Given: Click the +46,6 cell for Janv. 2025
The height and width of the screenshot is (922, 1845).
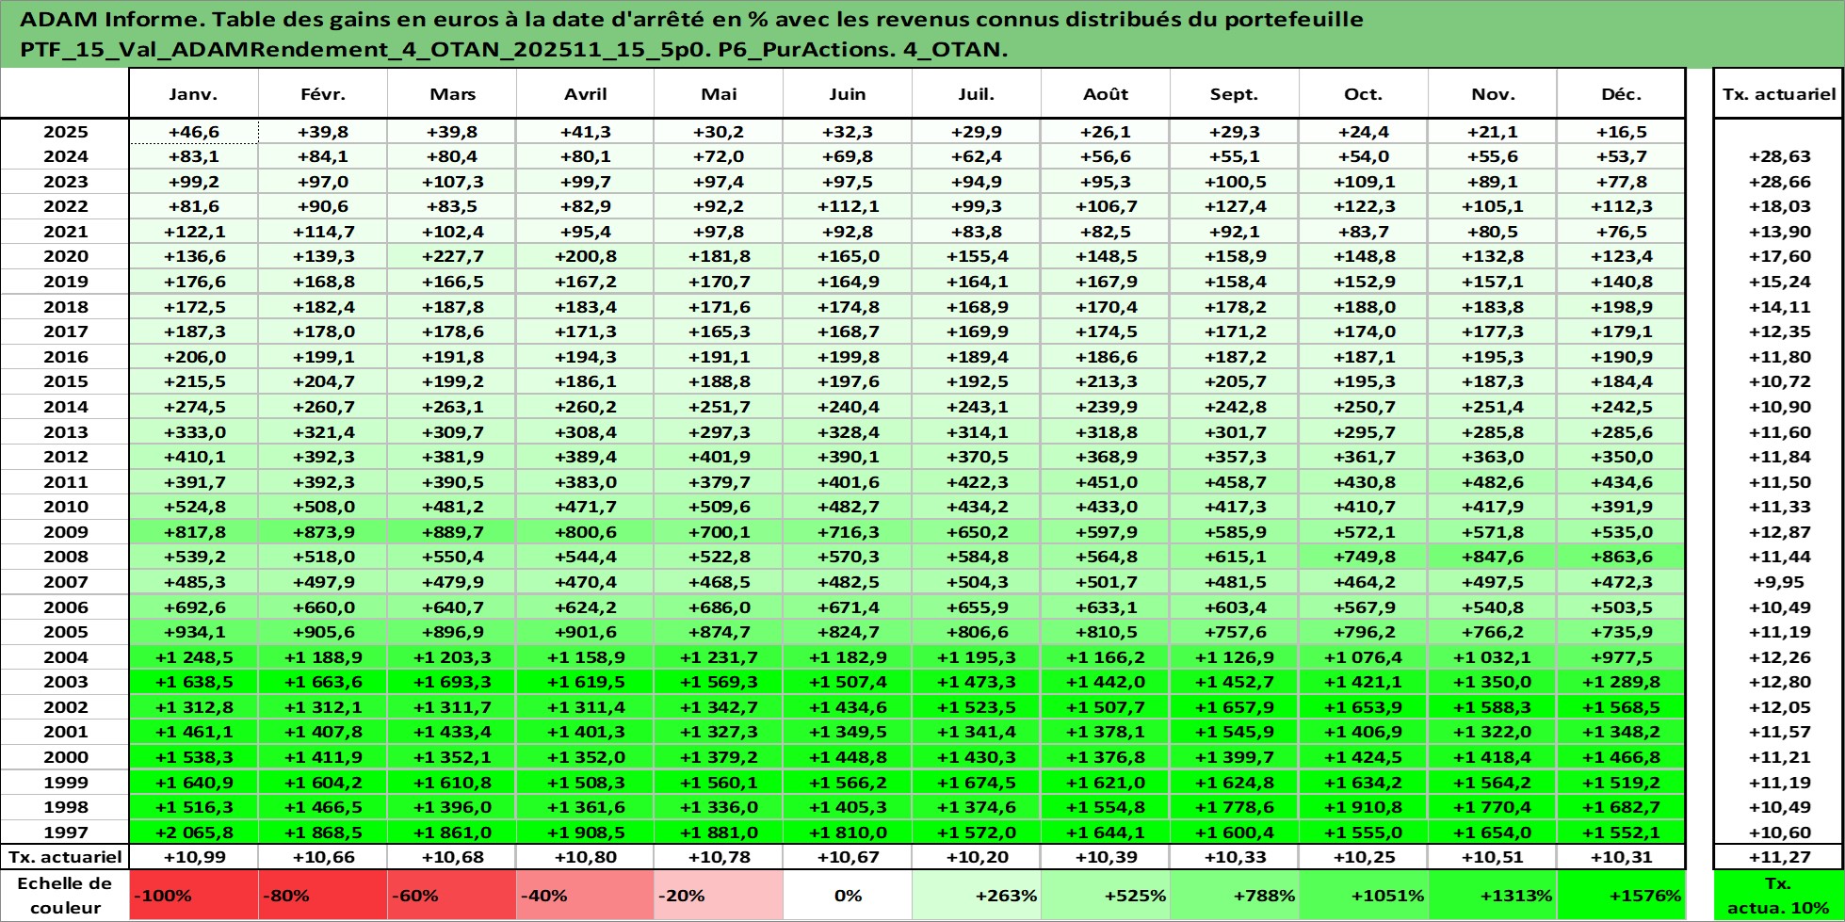Looking at the screenshot, I should pyautogui.click(x=193, y=132).
